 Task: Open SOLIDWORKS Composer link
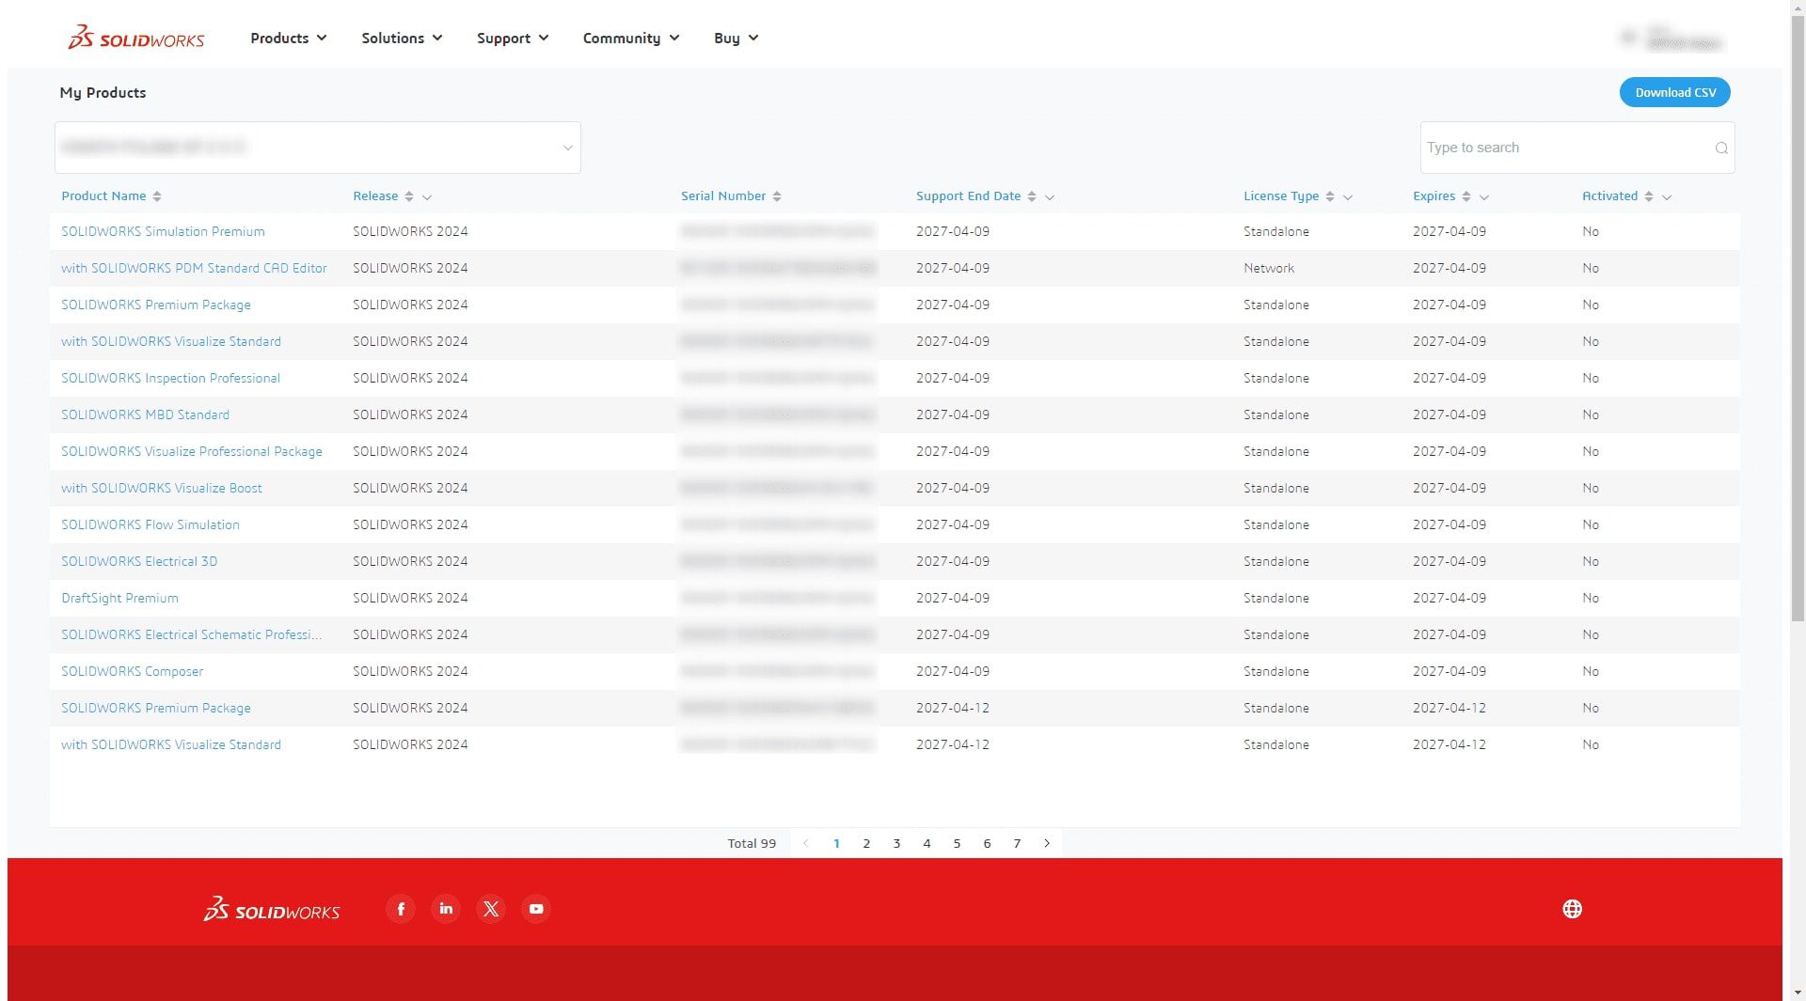click(132, 671)
